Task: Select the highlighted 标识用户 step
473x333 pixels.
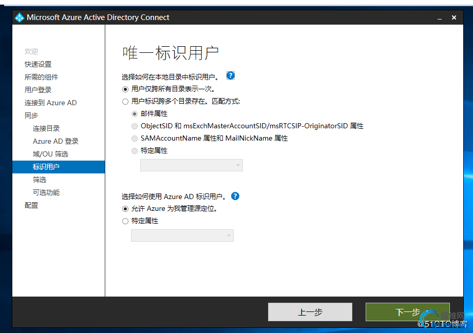Action: 59,167
